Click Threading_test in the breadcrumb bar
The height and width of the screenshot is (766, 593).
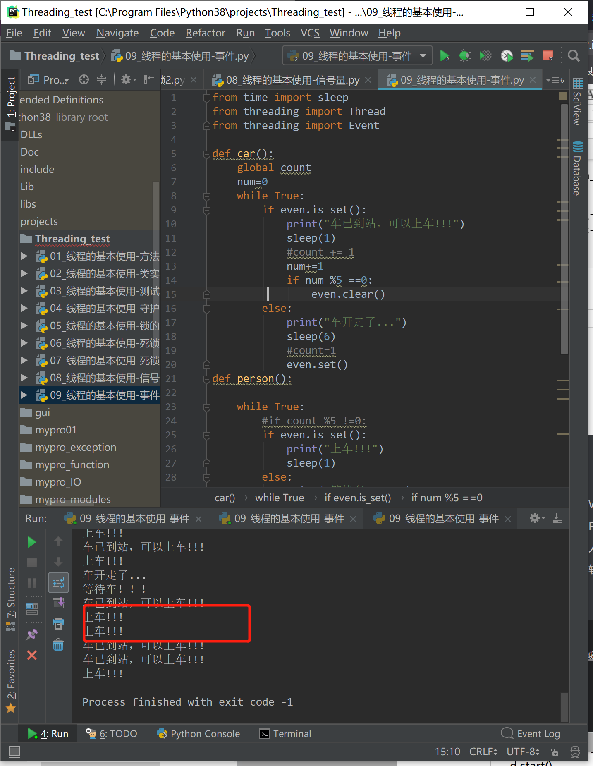click(x=55, y=56)
